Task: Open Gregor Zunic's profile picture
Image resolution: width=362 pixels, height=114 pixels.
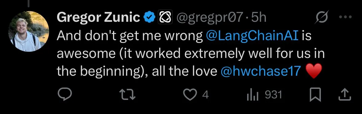Action: [x=29, y=31]
